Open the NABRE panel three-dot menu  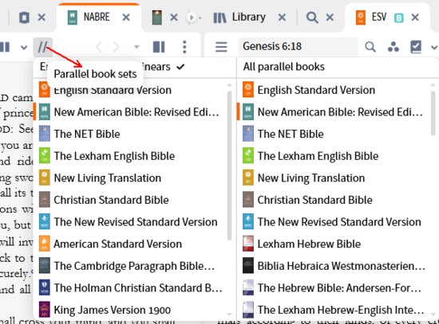[x=184, y=47]
